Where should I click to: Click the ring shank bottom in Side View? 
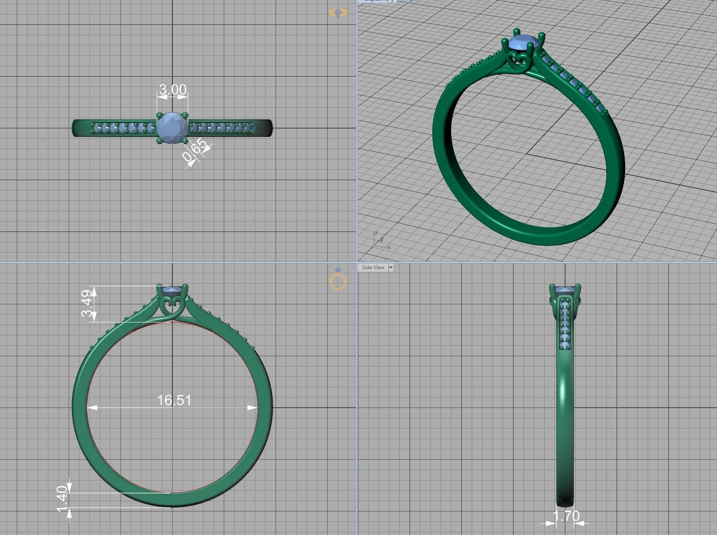point(565,496)
